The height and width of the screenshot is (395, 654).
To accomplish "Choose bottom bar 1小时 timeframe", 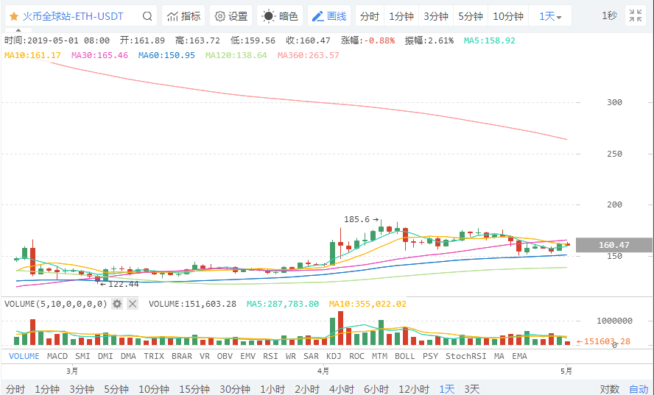I will [x=272, y=389].
